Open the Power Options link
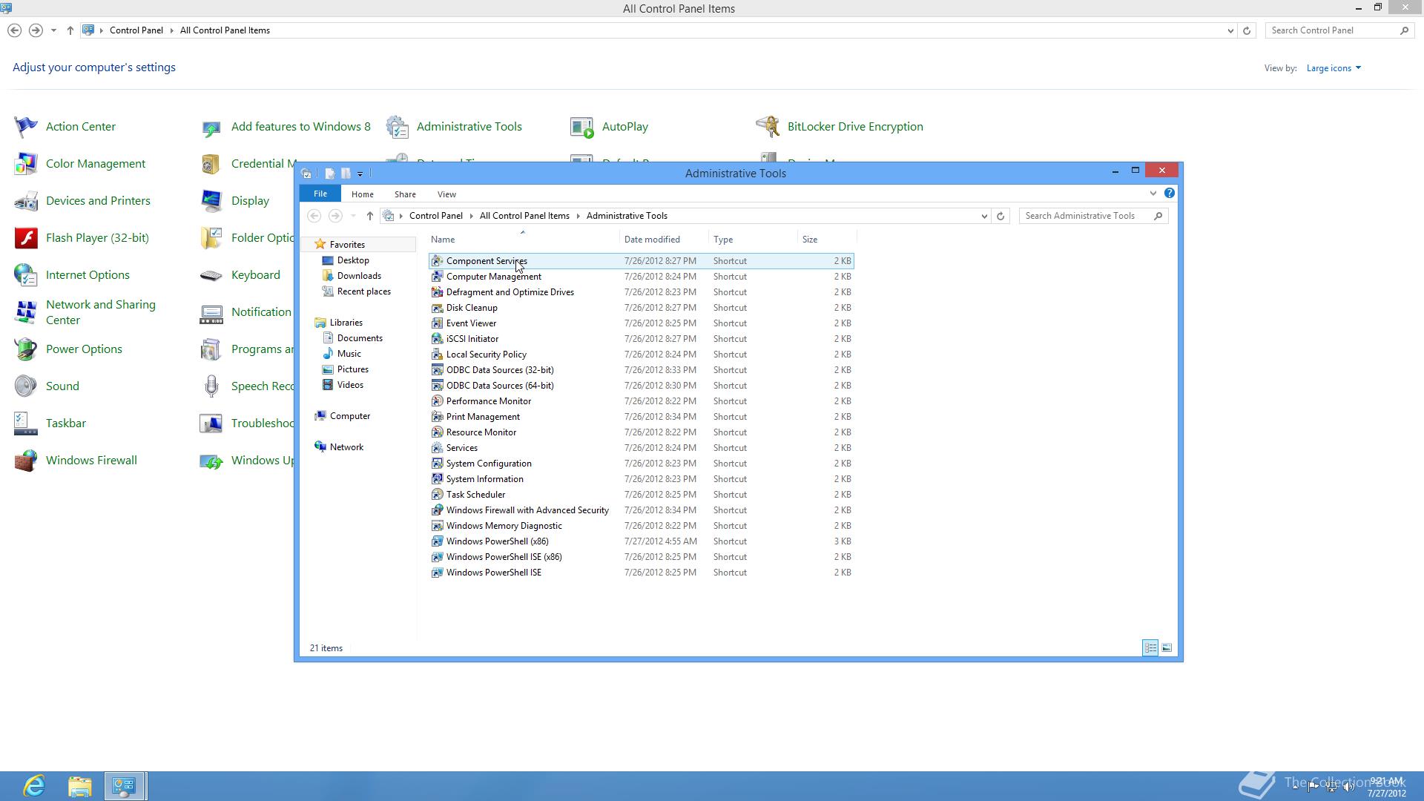 [84, 349]
